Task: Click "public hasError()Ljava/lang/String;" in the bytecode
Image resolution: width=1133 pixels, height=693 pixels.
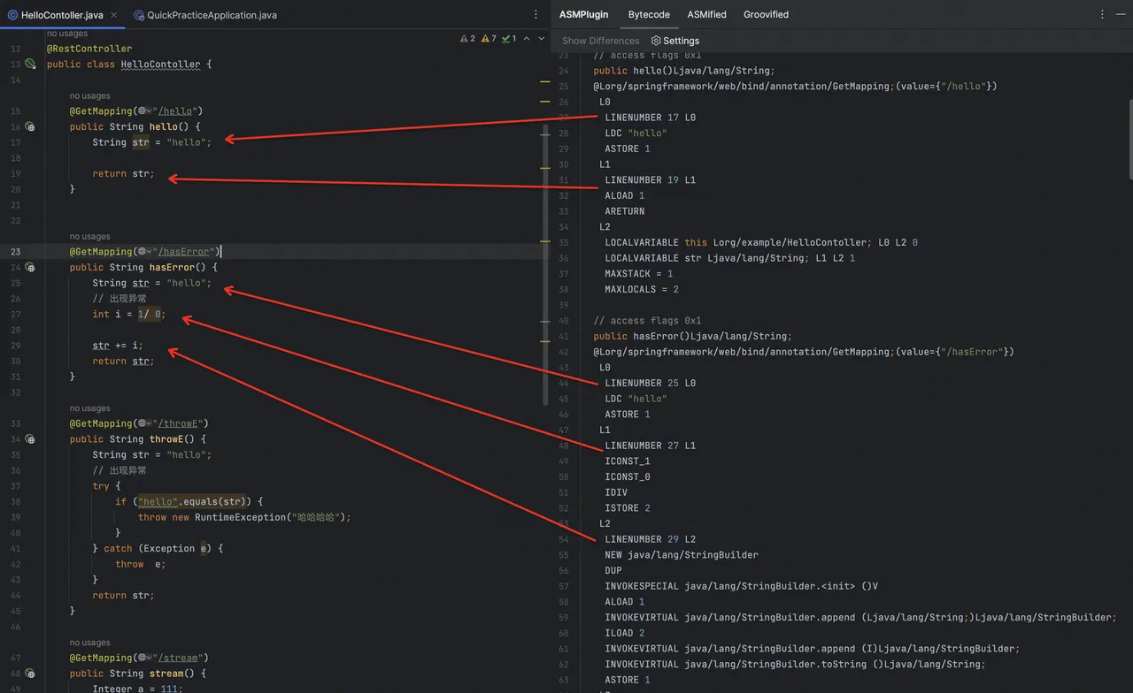Action: pyautogui.click(x=692, y=336)
